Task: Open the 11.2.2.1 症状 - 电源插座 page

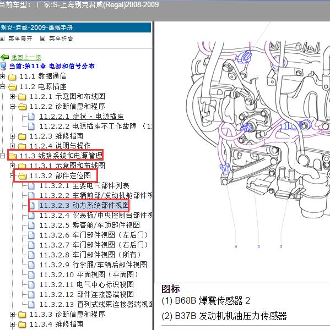Action: coord(82,116)
